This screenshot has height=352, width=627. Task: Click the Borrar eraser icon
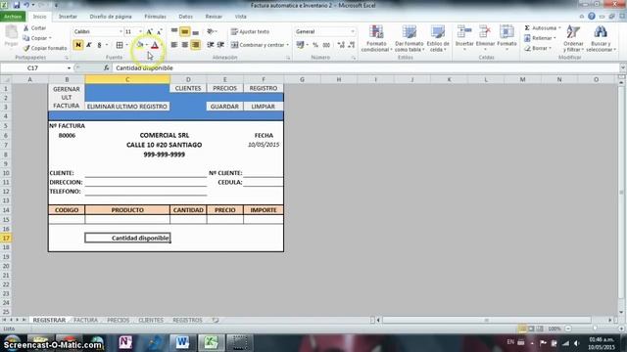tap(527, 48)
